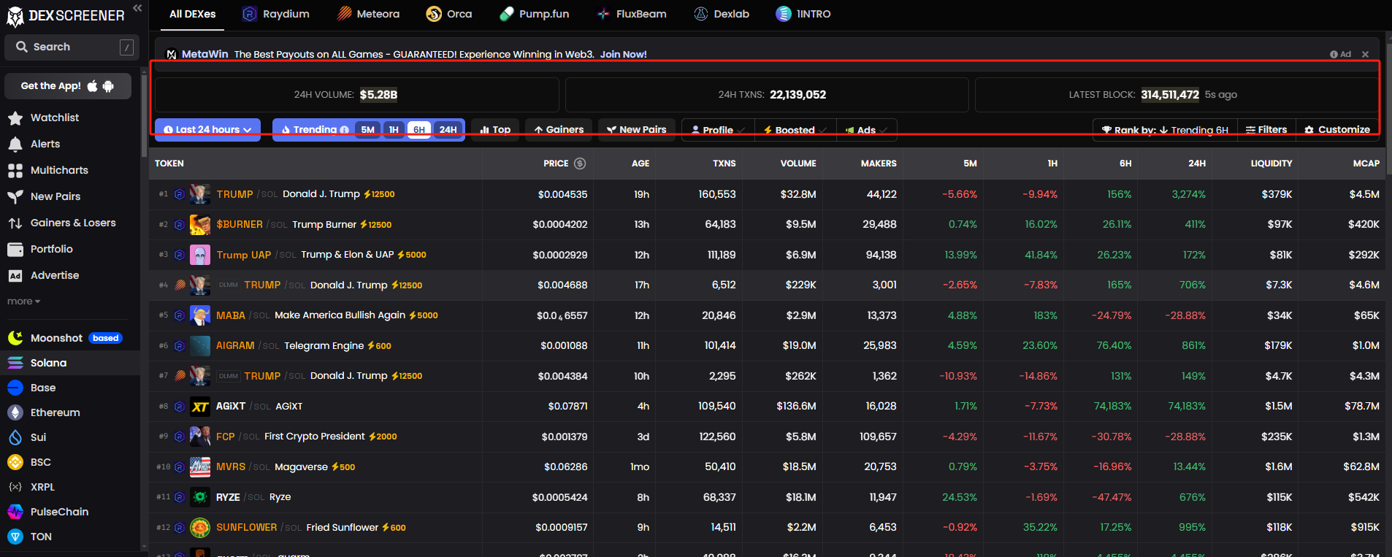Open New Pairs sprout icon in sidebar
This screenshot has height=557, width=1392.
coord(15,196)
